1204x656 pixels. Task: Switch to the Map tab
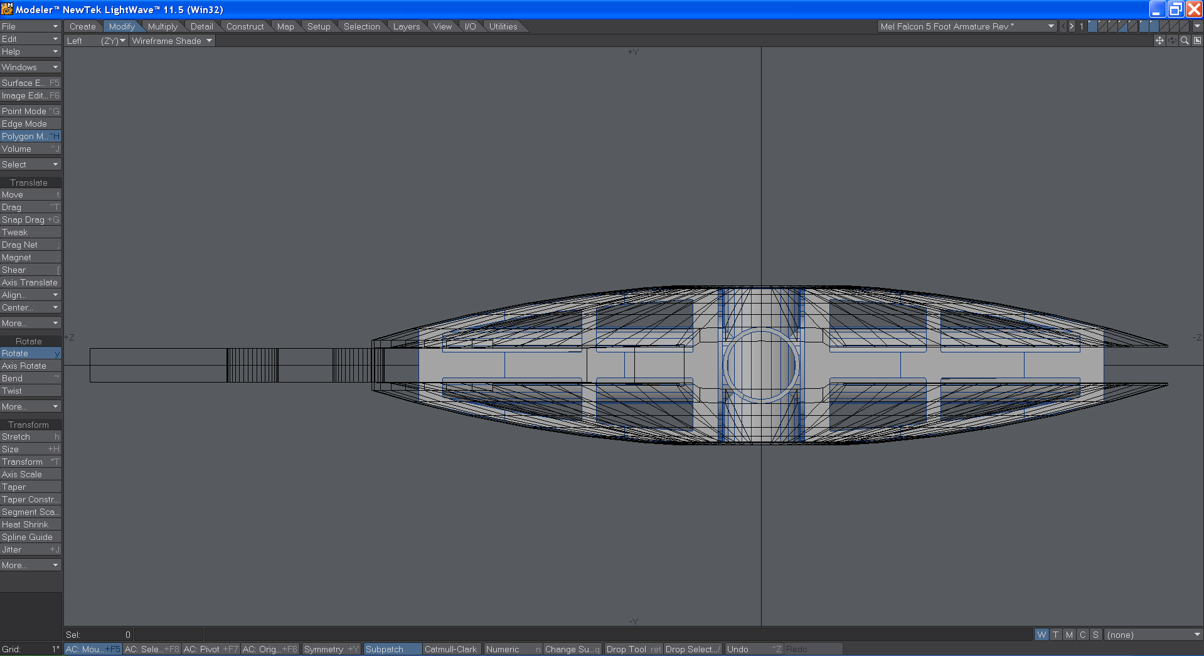pos(285,26)
